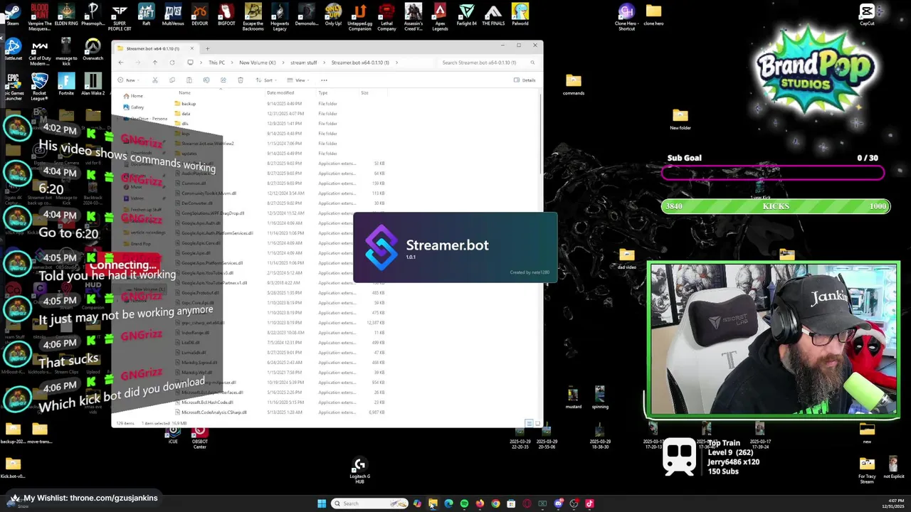Add a new File Explorer tab
The image size is (911, 512).
(x=208, y=48)
